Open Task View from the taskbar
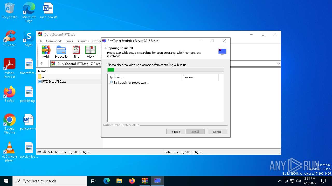Screen dimensions: 332x186 click(93, 181)
